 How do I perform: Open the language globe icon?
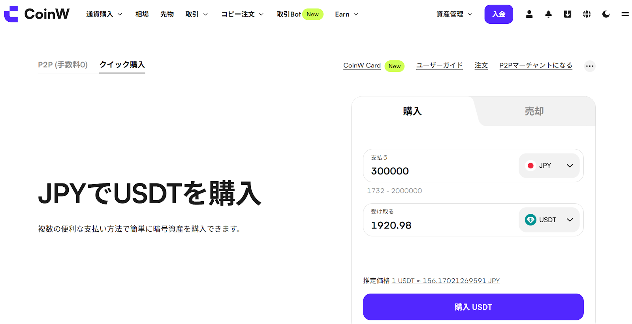click(587, 14)
